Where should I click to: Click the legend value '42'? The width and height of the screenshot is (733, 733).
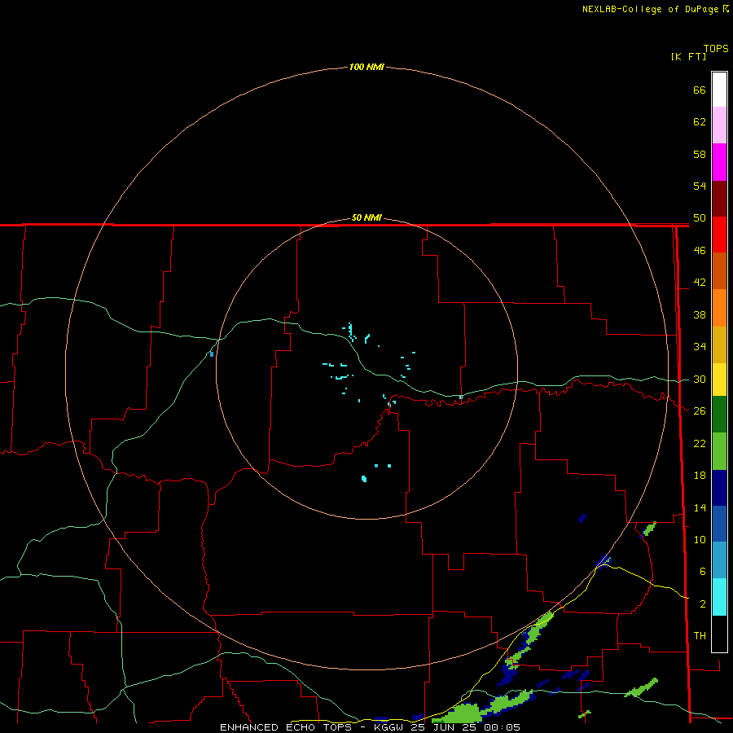click(700, 283)
